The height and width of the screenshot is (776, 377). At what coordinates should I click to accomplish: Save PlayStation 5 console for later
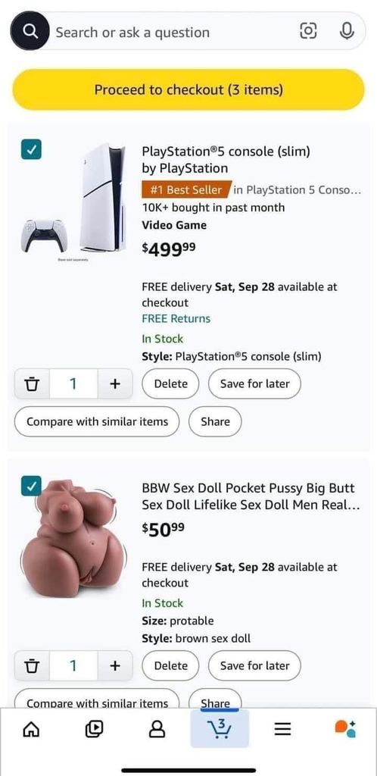pyautogui.click(x=254, y=383)
